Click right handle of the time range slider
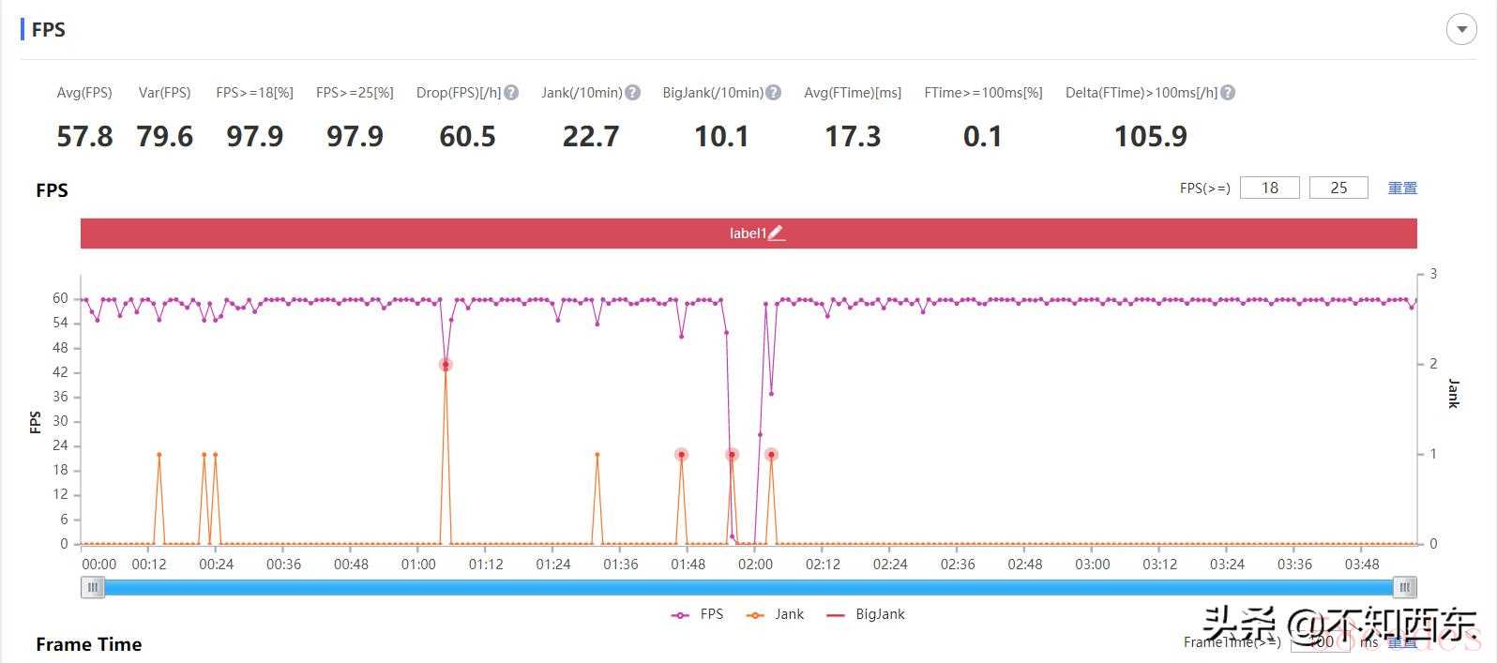Image resolution: width=1497 pixels, height=663 pixels. (1404, 588)
